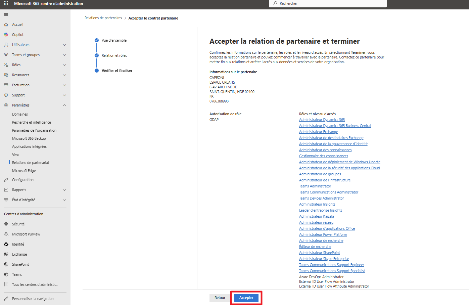469x305 pixels.
Task: Click the Azure DevOps Administrator text
Action: [321, 277]
